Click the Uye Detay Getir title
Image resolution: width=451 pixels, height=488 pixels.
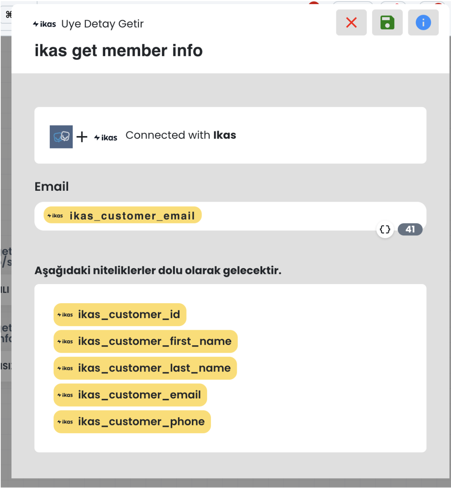[102, 24]
